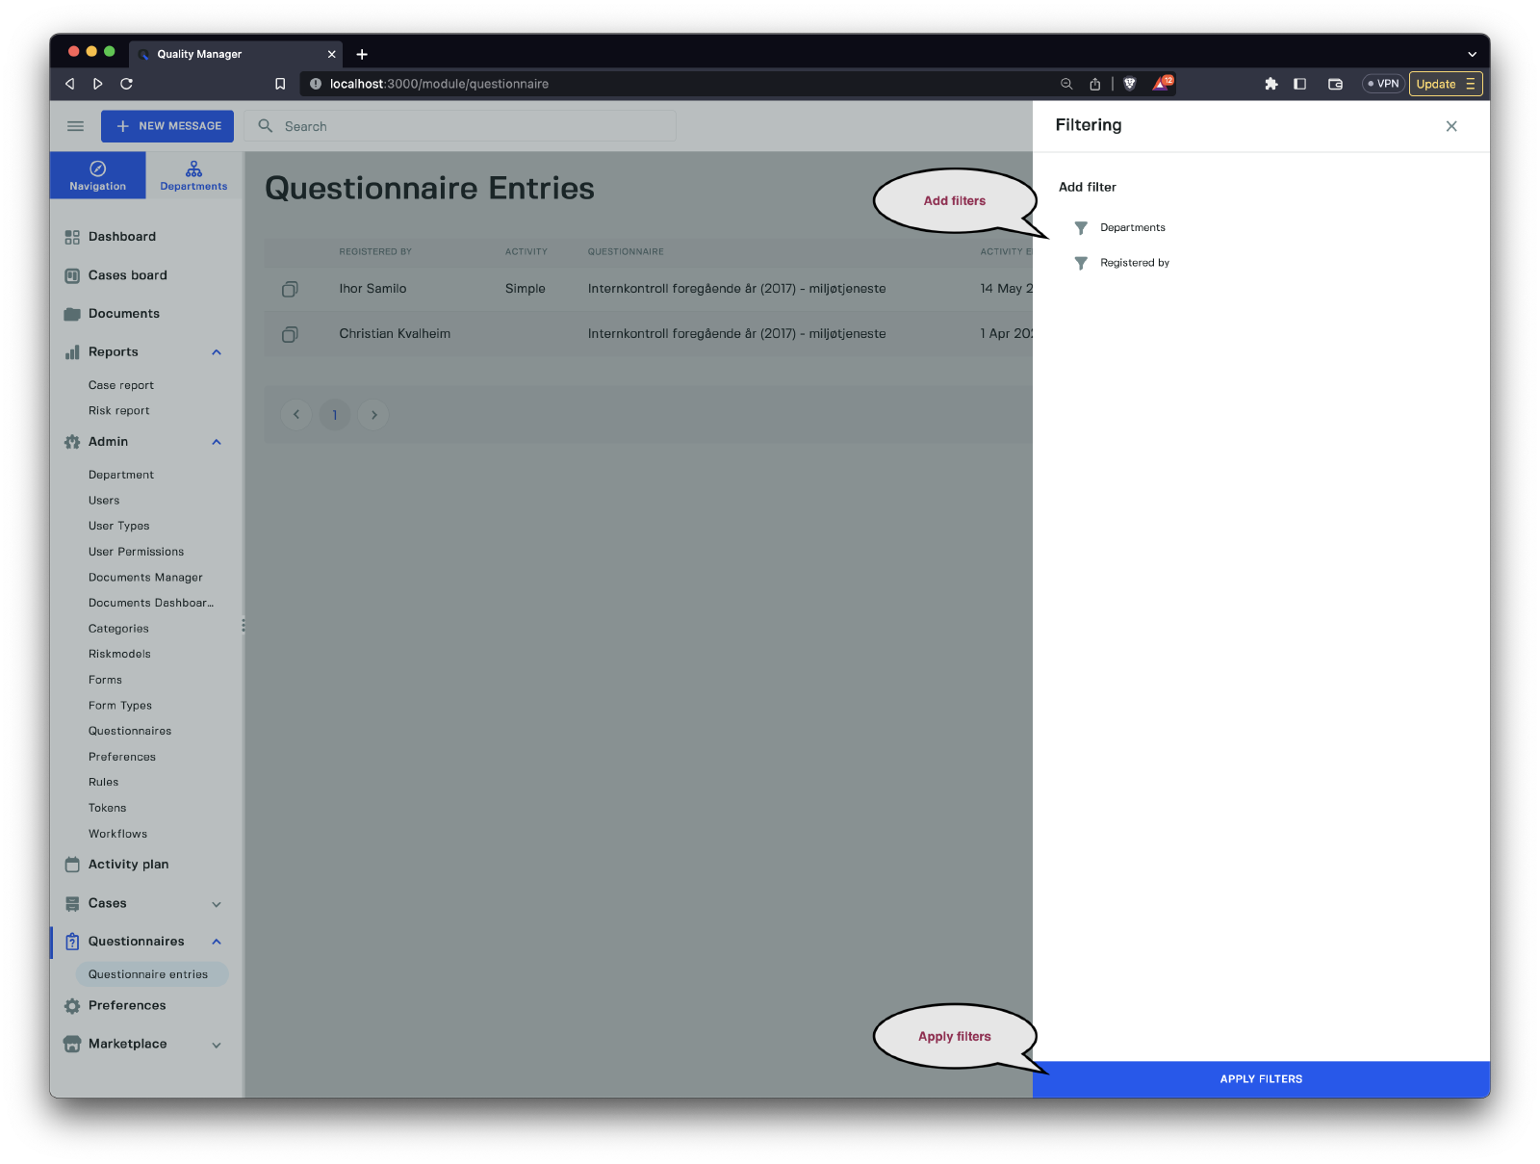The image size is (1540, 1164).
Task: Reload the page with browser refresh icon
Action: point(126,84)
